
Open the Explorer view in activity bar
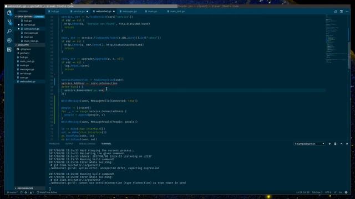9,13
